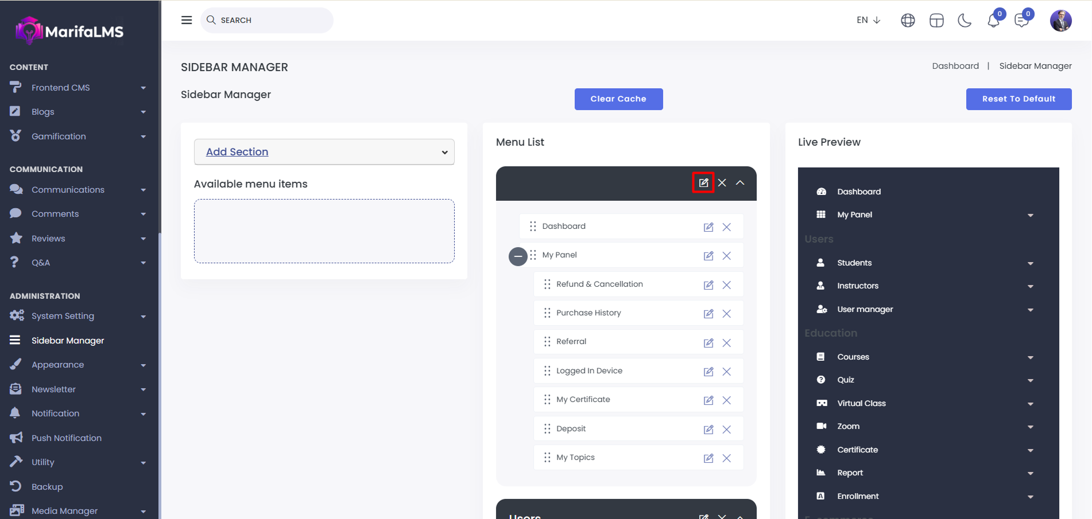
Task: Collapse the first menu section with chevron
Action: click(x=741, y=183)
